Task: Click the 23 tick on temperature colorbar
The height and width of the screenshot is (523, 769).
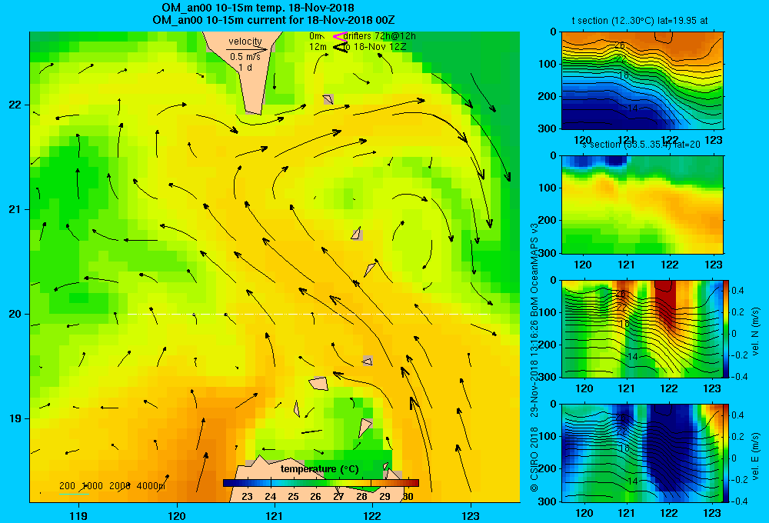Action: click(x=247, y=497)
